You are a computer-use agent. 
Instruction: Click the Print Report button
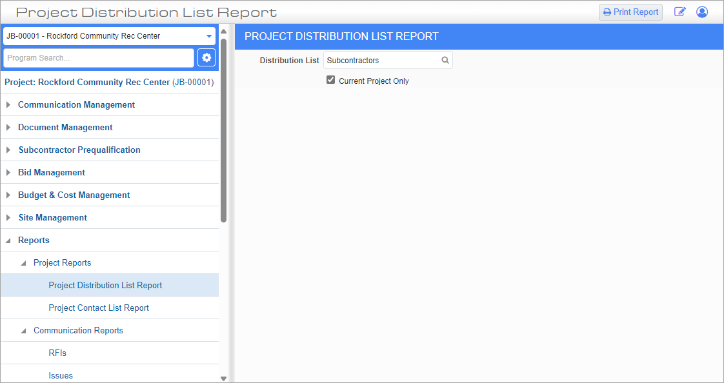(x=630, y=12)
